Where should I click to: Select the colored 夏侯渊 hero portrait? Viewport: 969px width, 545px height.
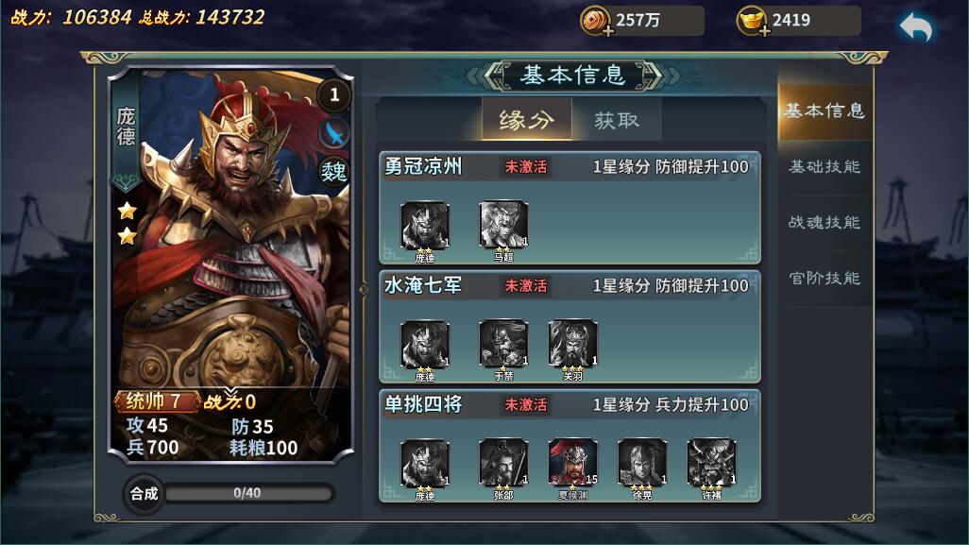point(573,463)
